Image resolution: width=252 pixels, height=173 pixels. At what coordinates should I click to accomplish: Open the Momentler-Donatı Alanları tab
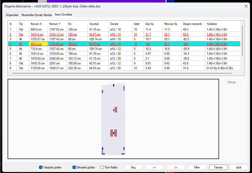tap(37, 15)
